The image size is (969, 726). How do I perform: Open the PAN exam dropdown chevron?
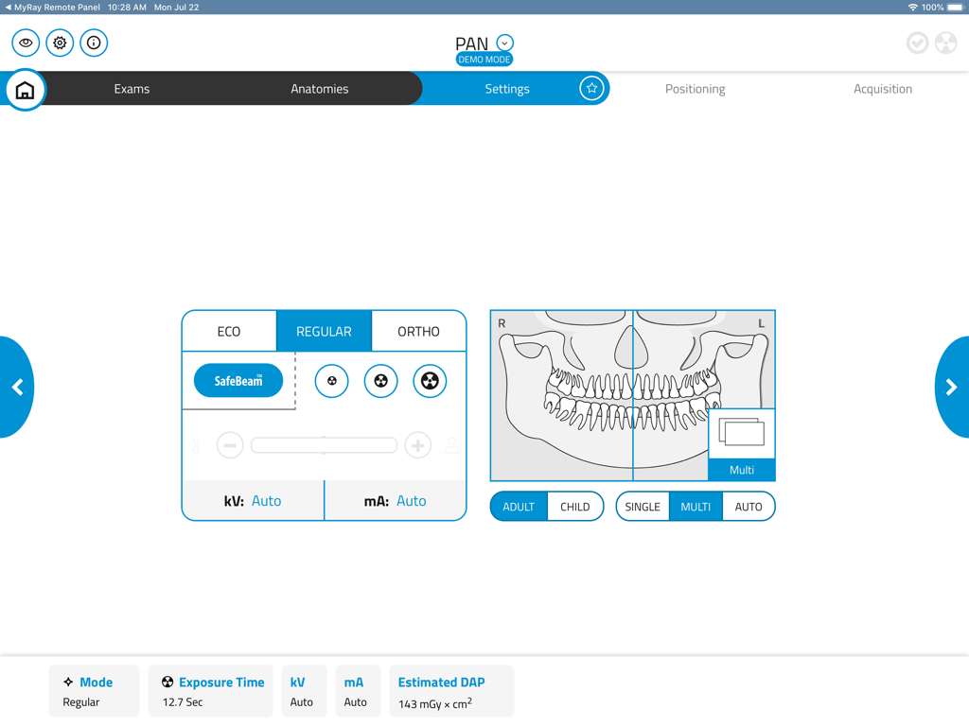(x=504, y=42)
